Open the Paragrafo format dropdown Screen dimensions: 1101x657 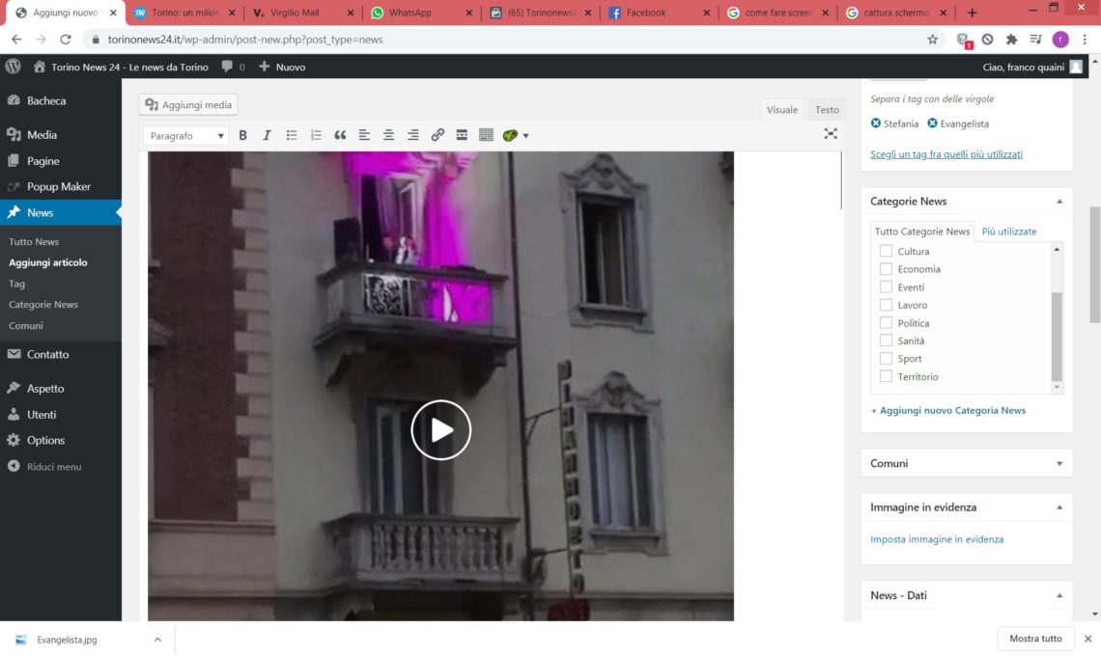(186, 136)
